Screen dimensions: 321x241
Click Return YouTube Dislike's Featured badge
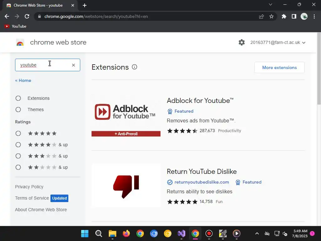pos(248,182)
